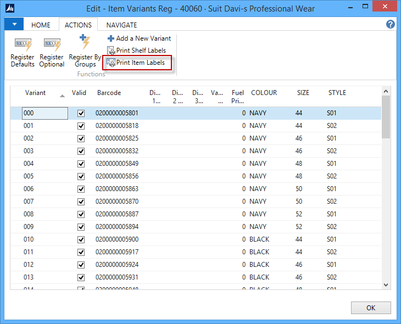Click the COLOUR column header

coord(264,93)
